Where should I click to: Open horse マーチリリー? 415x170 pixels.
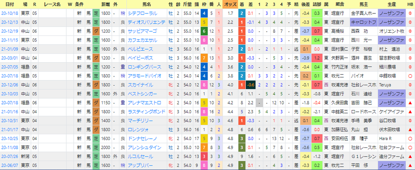coord(141,121)
